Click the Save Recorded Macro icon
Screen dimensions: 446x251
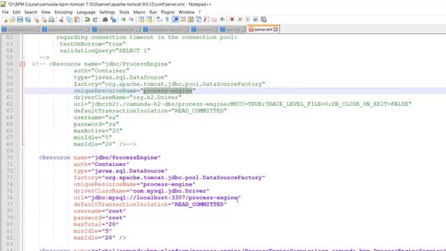263,20
